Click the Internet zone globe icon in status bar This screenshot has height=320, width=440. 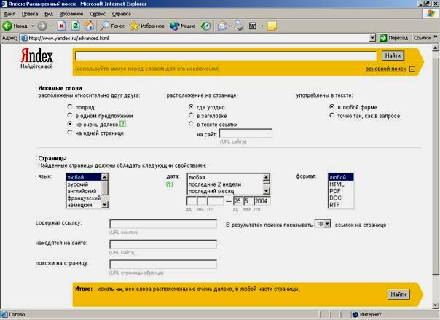click(355, 314)
